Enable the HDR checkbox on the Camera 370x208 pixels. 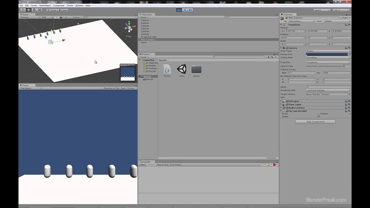tap(307, 97)
